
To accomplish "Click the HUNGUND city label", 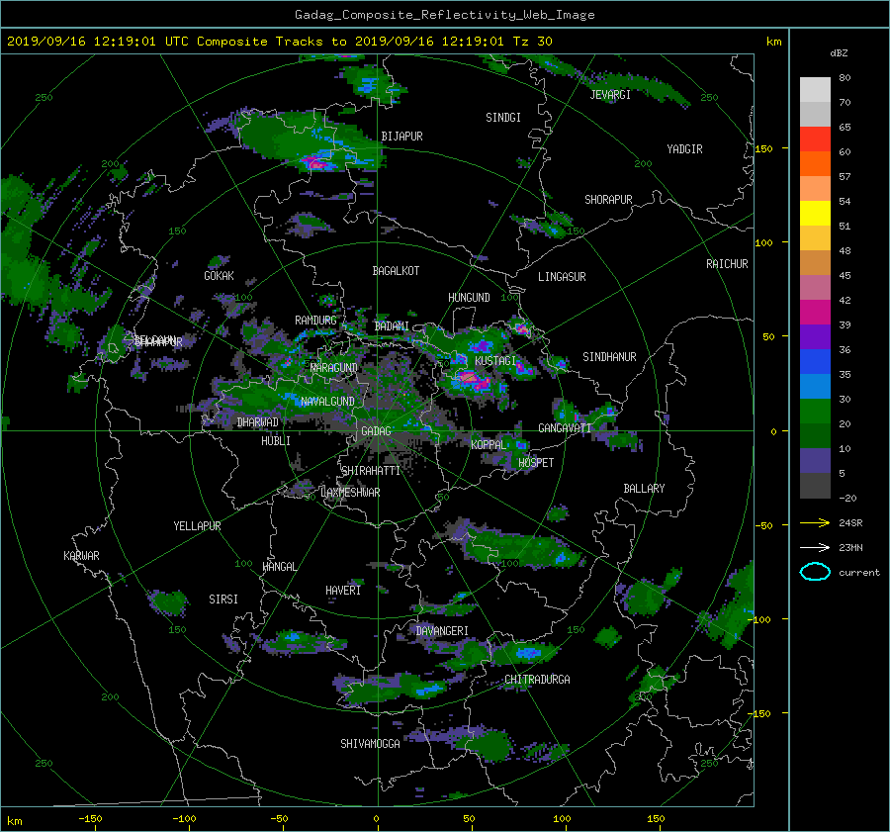I will pyautogui.click(x=469, y=298).
